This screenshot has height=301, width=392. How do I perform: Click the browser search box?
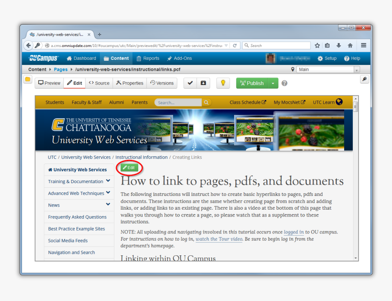tap(276, 46)
